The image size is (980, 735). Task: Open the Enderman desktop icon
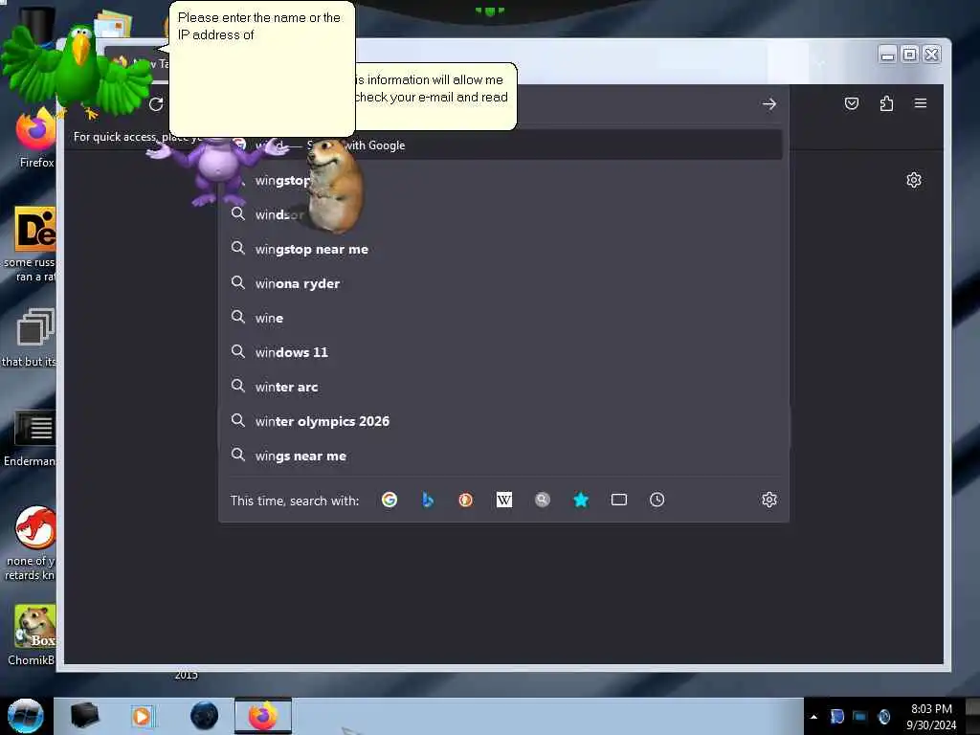[32, 437]
